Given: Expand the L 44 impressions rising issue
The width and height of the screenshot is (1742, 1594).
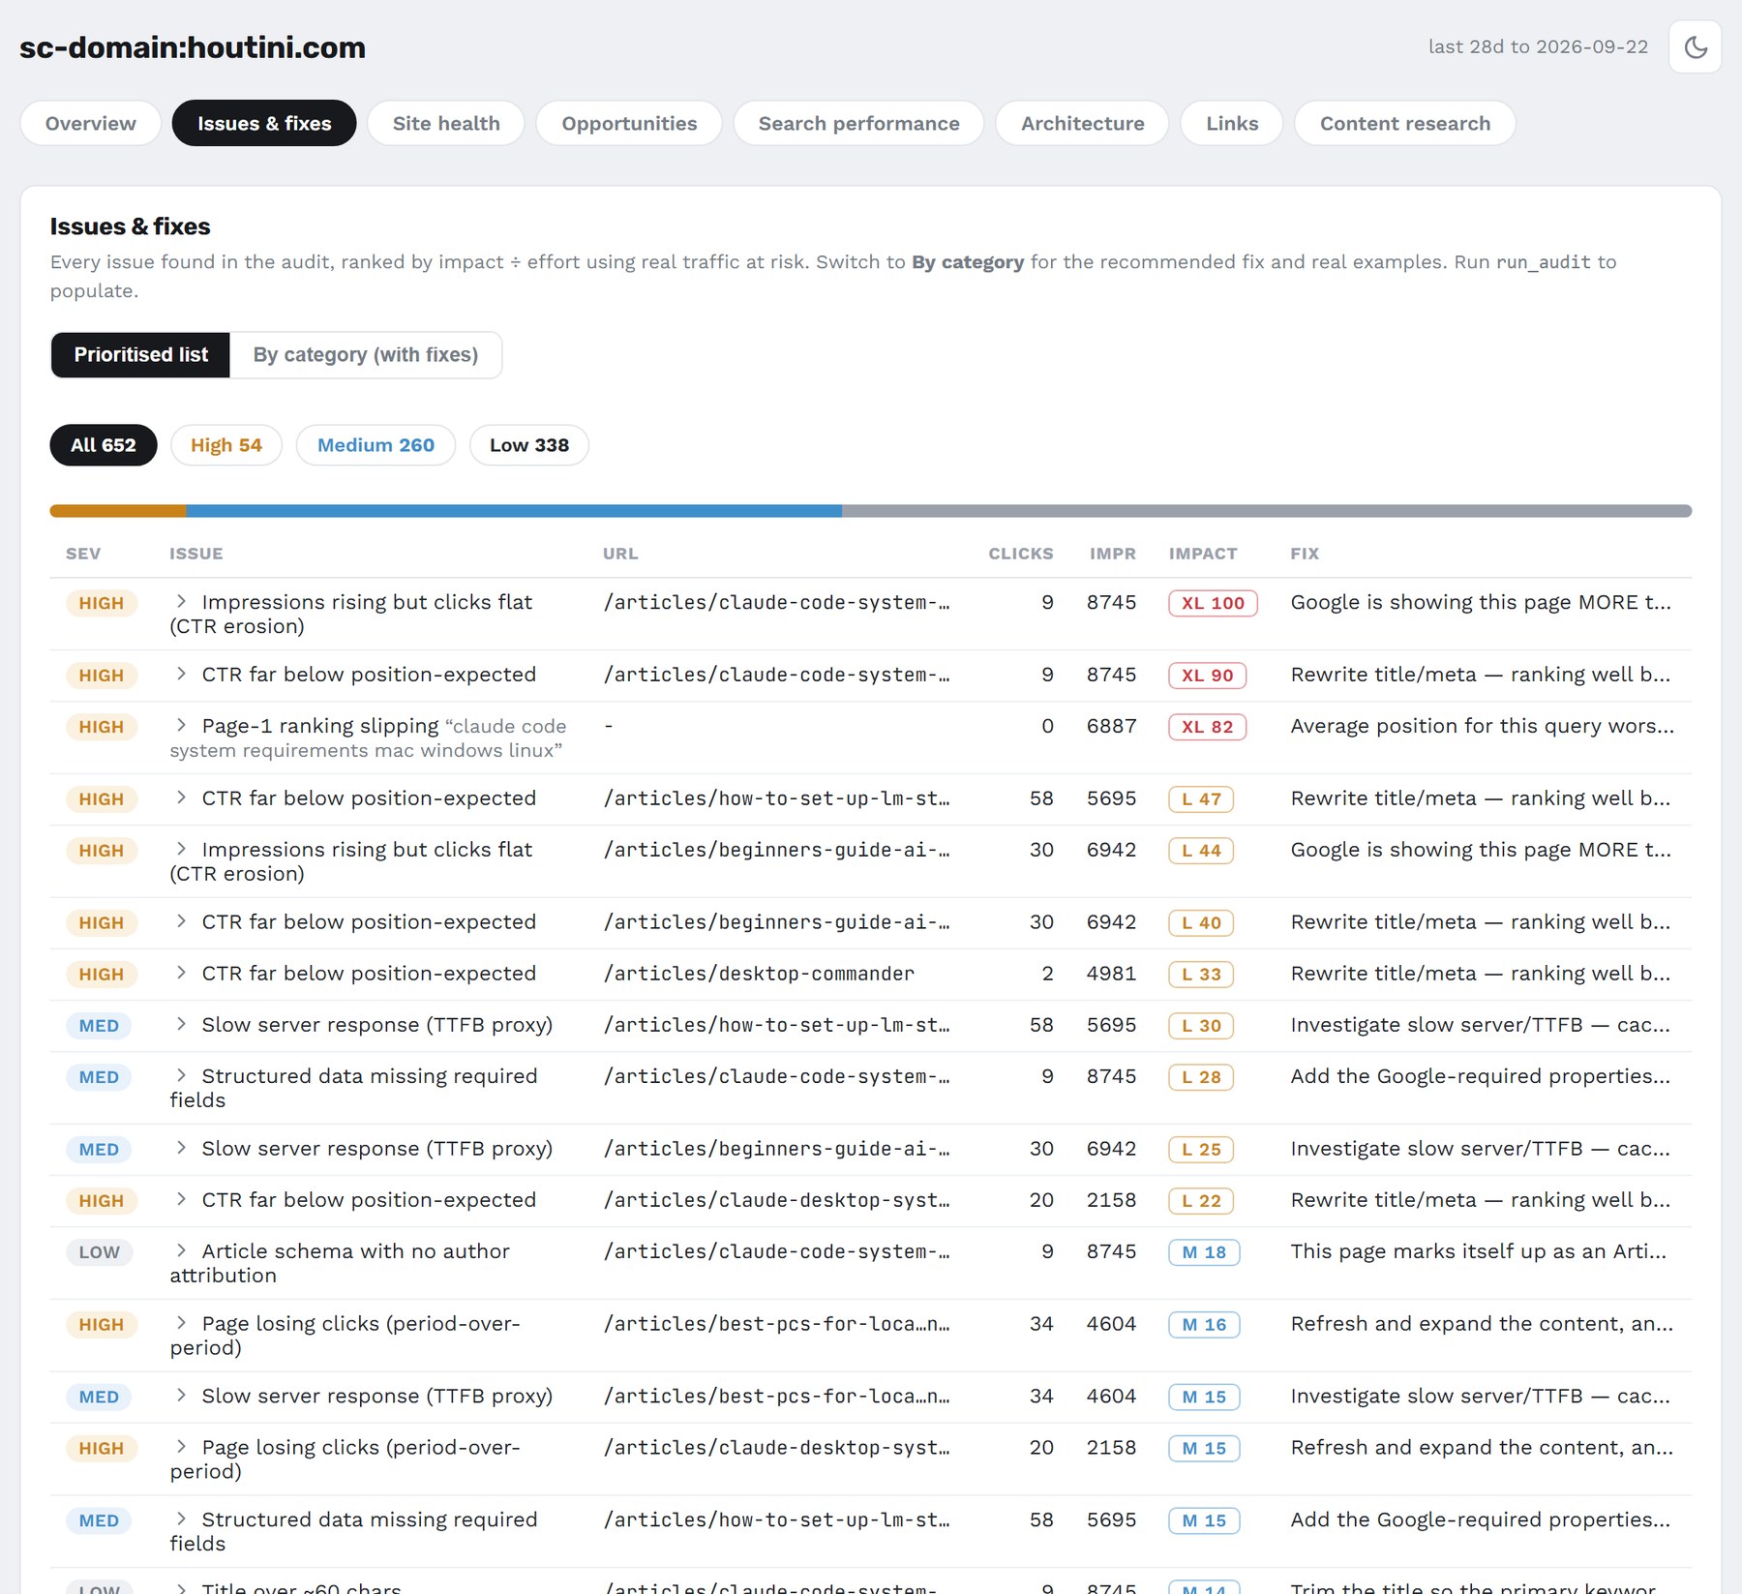Looking at the screenshot, I should point(181,850).
